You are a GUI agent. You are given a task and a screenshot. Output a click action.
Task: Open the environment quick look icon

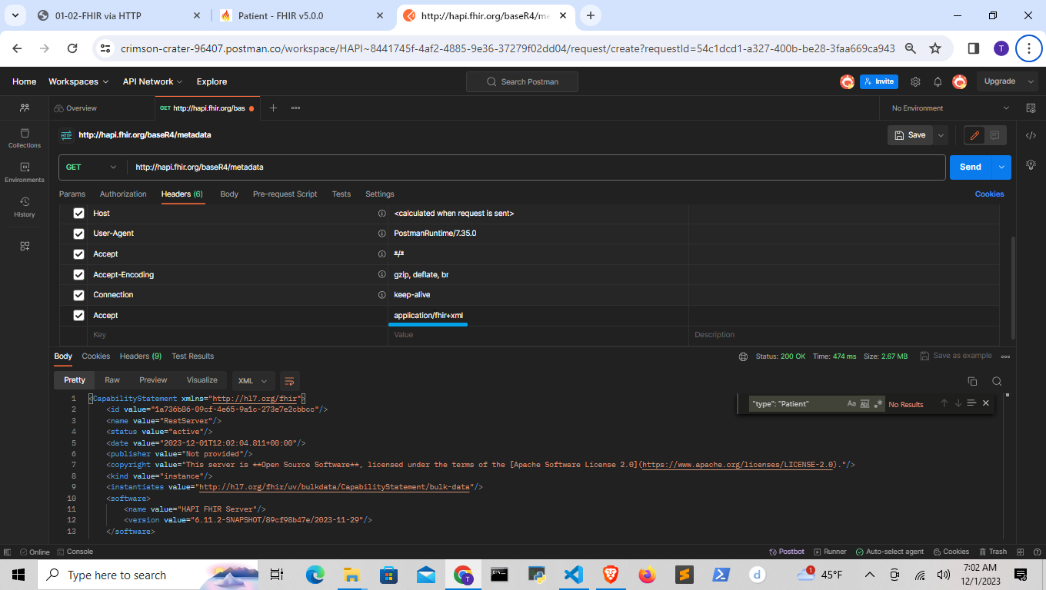(1031, 108)
